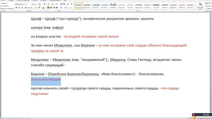Image resolution: width=212 pixels, height=119 pixels.
Task: Expand the styles gallery more arrow
Action: pyautogui.click(x=196, y=8)
